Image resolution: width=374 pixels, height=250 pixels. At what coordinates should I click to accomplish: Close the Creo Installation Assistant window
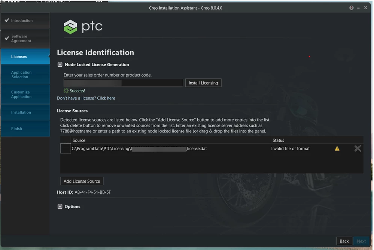coord(365,7)
